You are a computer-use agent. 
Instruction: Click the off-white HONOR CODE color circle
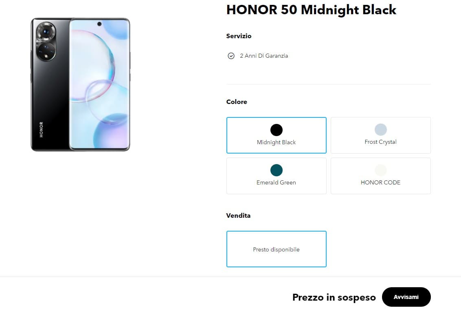380,170
